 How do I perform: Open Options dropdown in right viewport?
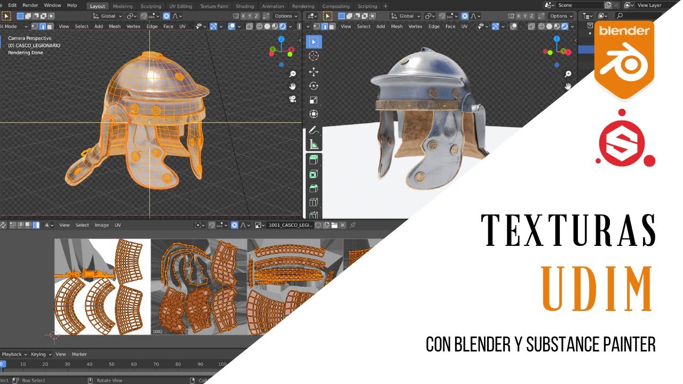coord(560,16)
